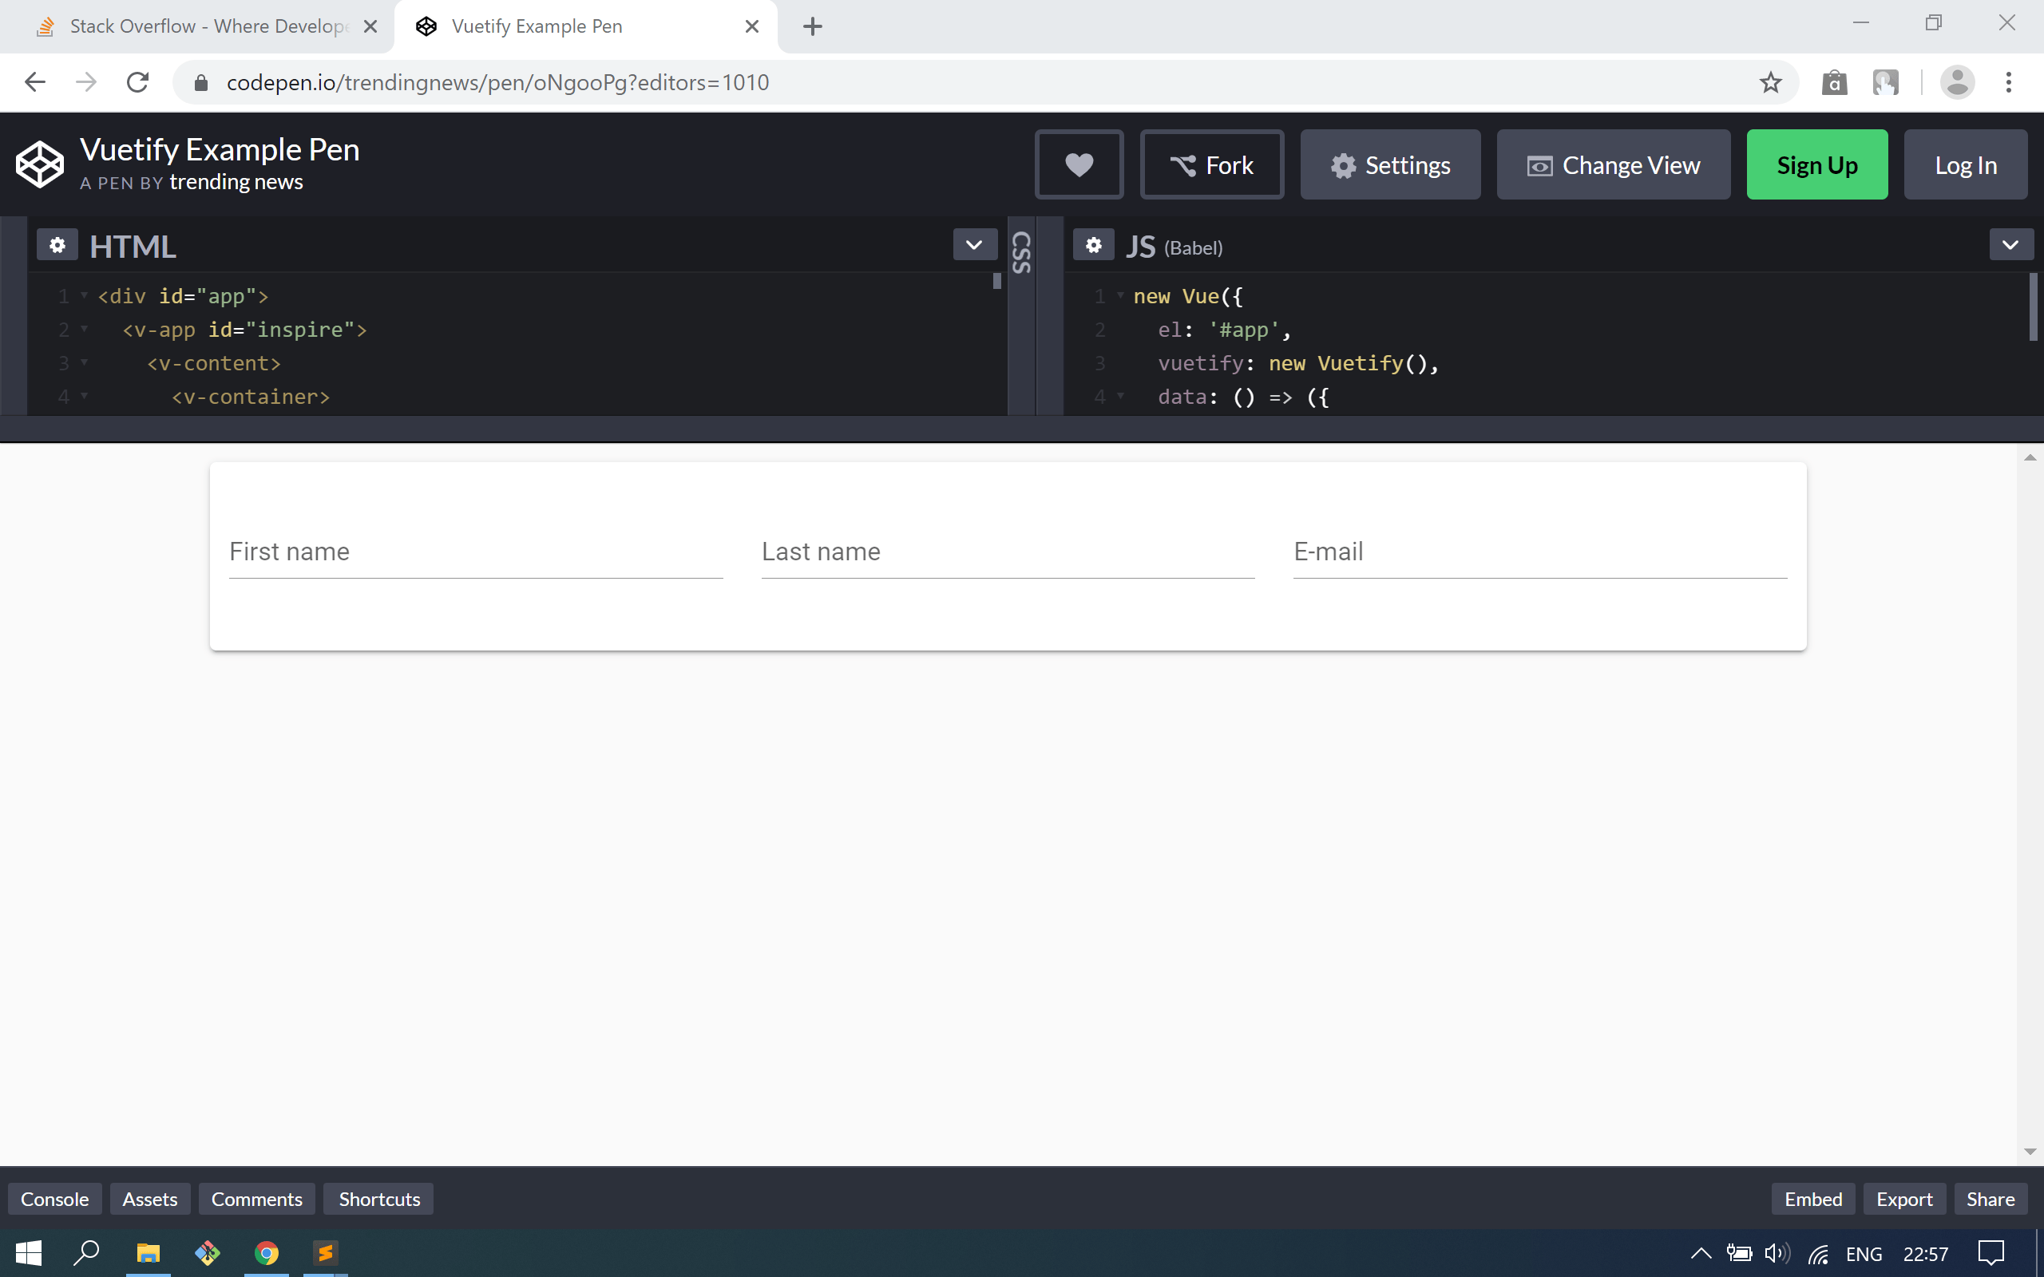
Task: Open Windows Start menu
Action: click(28, 1252)
